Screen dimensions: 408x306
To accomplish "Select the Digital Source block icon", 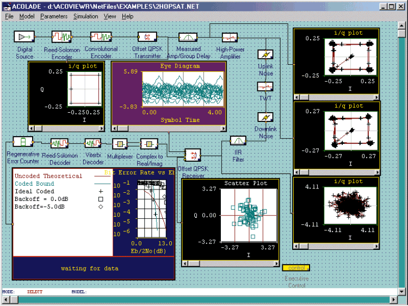I will 24,36.
